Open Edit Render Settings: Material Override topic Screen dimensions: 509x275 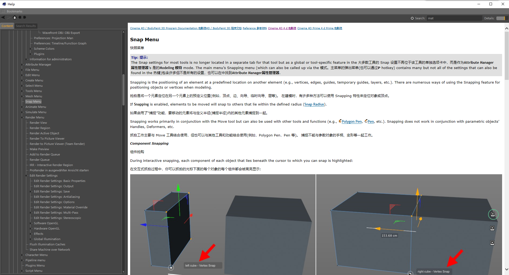pos(61,207)
